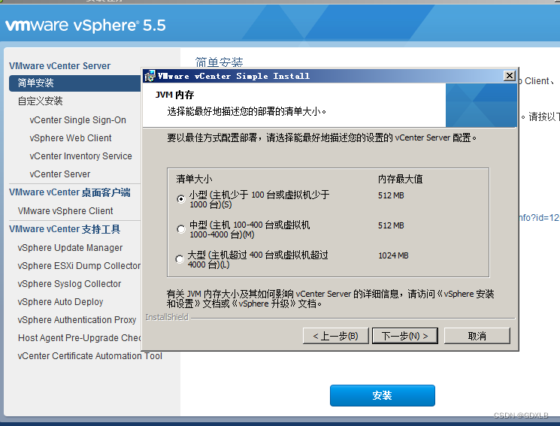Click the InstallShield label

pos(167,317)
